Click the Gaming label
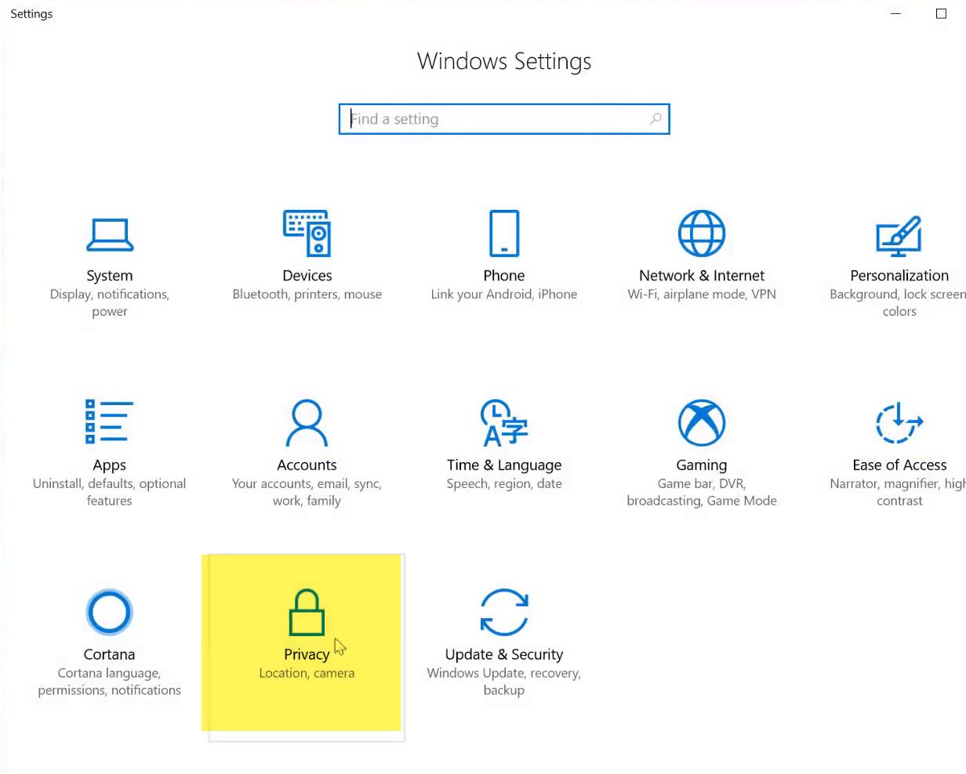This screenshot has width=966, height=774. pos(702,465)
